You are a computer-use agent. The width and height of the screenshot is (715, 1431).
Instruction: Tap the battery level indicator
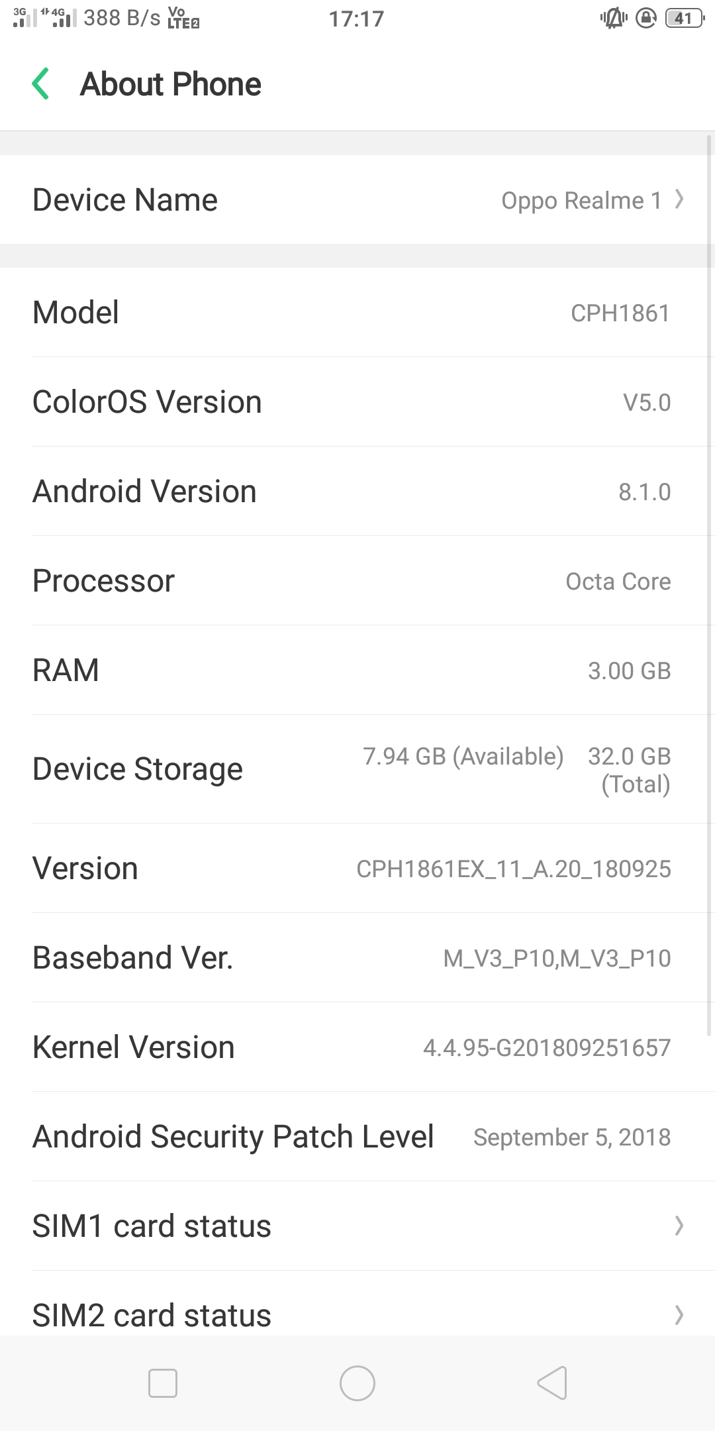pos(684,19)
